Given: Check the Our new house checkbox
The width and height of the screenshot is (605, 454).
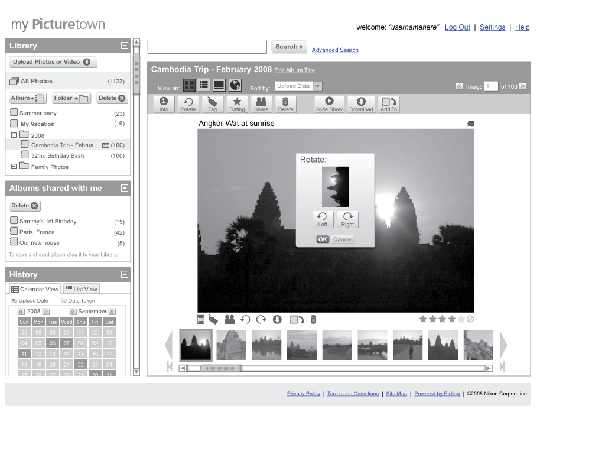Looking at the screenshot, I should click(14, 242).
